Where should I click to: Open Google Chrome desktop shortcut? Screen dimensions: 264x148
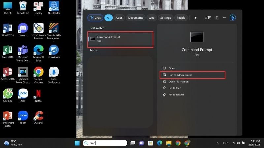pyautogui.click(x=38, y=75)
